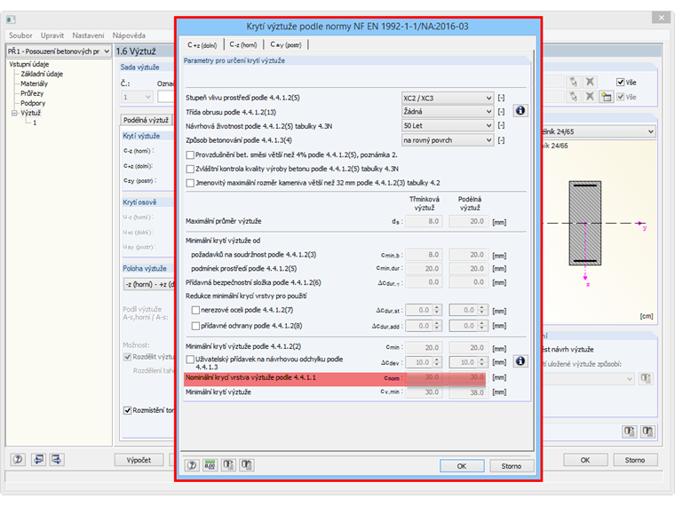Viewport: 675px width, 506px height.
Task: Select Základní údaje in navigator tree
Action: pyautogui.click(x=42, y=74)
